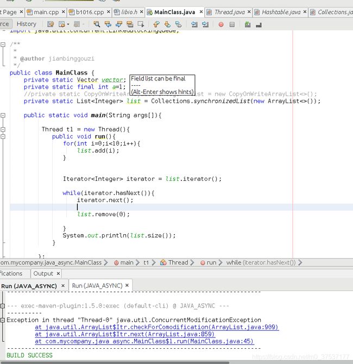Click Stop Macro Recording square icon
Screen dimensions: 353x364
coord(232,24)
